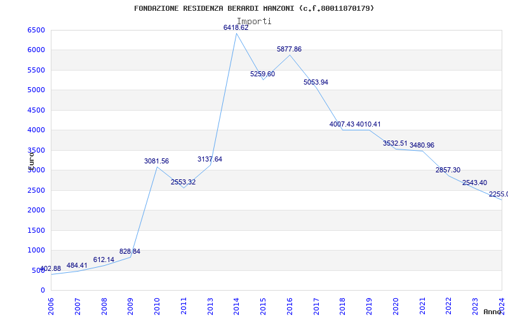Select the 6418.62 peak data label

236,27
